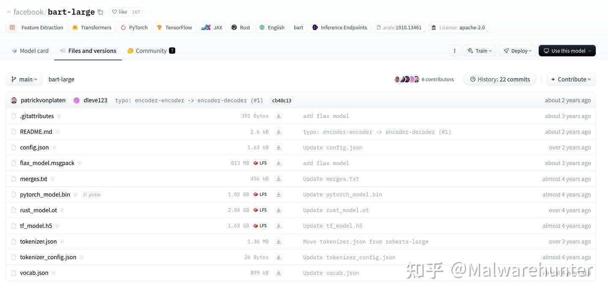Download vocab.json via its download icon
The width and height of the screenshot is (608, 295).
tap(279, 273)
